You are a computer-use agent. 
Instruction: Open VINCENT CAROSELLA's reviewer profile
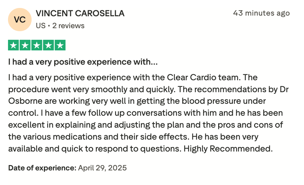coord(80,14)
